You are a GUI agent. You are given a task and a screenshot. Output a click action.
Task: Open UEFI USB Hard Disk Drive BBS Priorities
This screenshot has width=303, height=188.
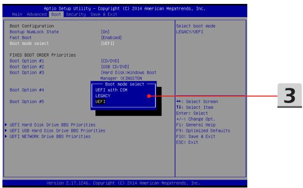coord(57,131)
